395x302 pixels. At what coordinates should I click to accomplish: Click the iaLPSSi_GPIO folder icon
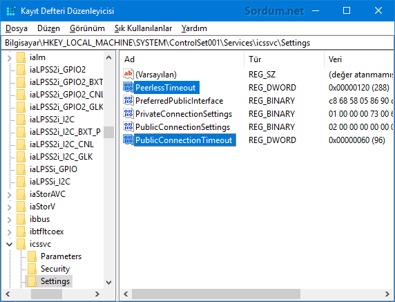[x=21, y=169]
